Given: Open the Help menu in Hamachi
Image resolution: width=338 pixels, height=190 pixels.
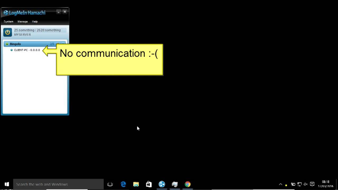Looking at the screenshot, I should (x=35, y=22).
